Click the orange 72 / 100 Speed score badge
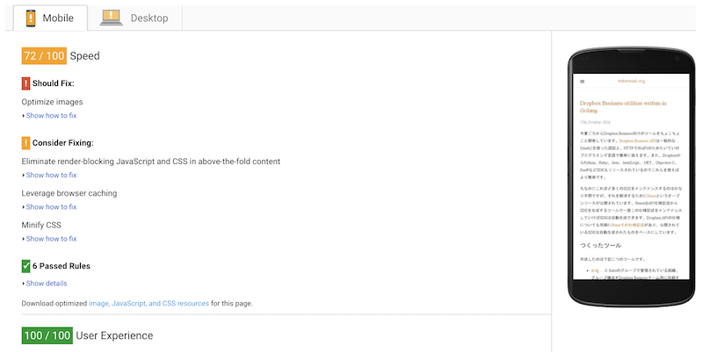Image resolution: width=703 pixels, height=352 pixels. (44, 56)
